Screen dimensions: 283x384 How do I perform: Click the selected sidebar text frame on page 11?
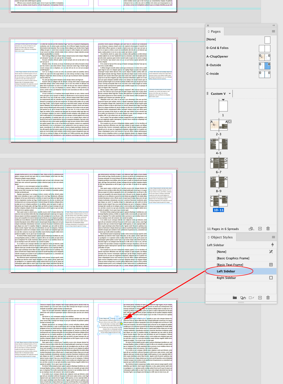click(110, 326)
